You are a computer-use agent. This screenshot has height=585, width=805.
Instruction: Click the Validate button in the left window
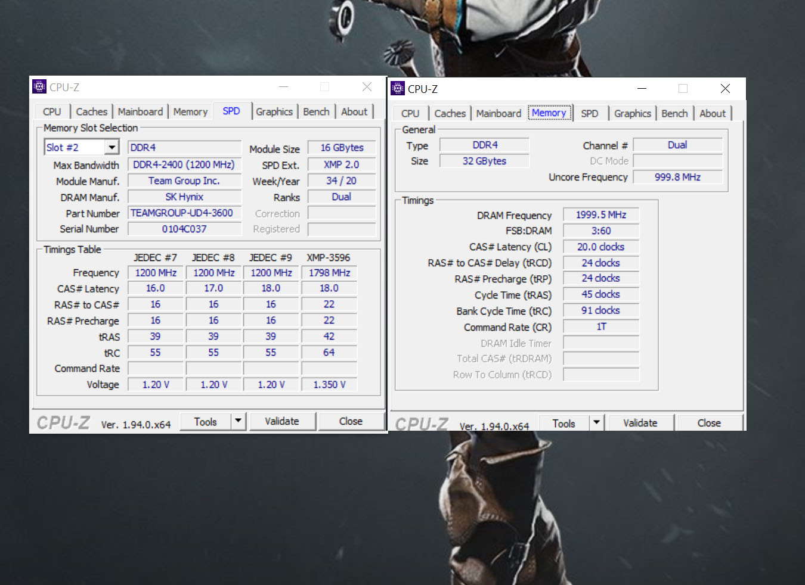[x=282, y=421]
